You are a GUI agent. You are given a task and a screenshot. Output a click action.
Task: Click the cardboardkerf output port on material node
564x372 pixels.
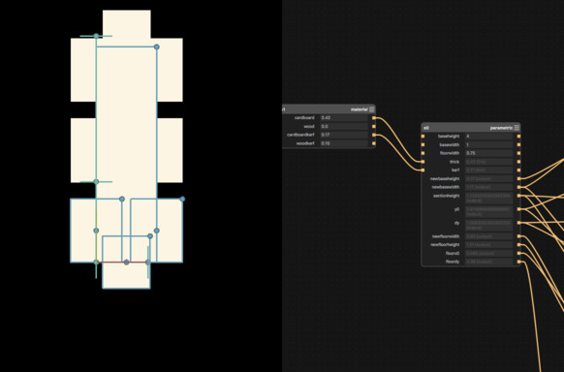[374, 135]
